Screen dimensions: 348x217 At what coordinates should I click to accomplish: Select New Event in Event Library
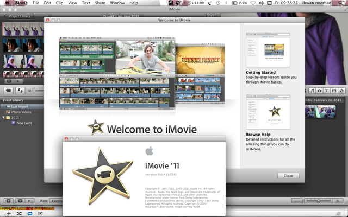[x=22, y=123]
